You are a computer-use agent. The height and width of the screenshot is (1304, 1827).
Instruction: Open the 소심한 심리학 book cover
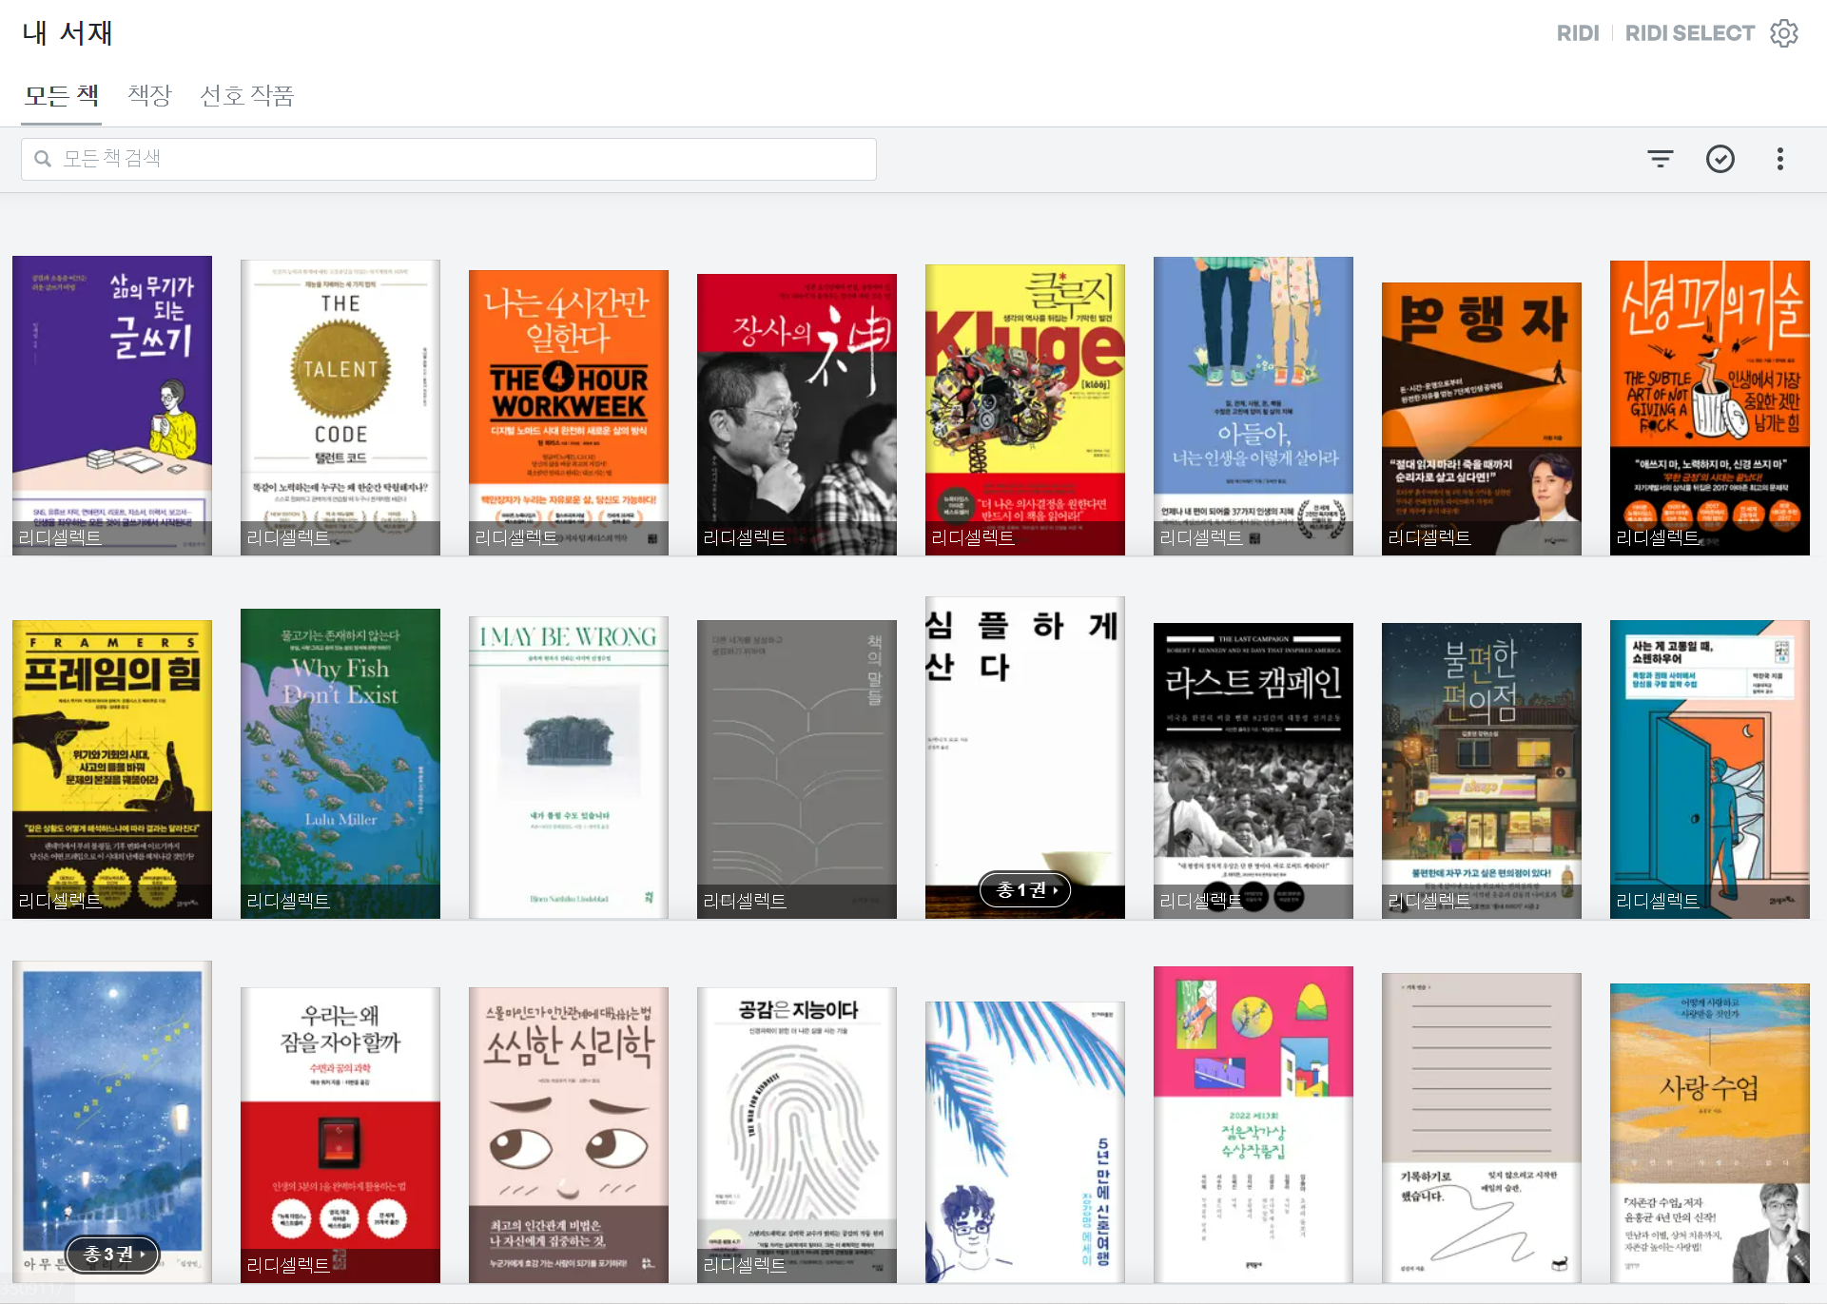569,1136
